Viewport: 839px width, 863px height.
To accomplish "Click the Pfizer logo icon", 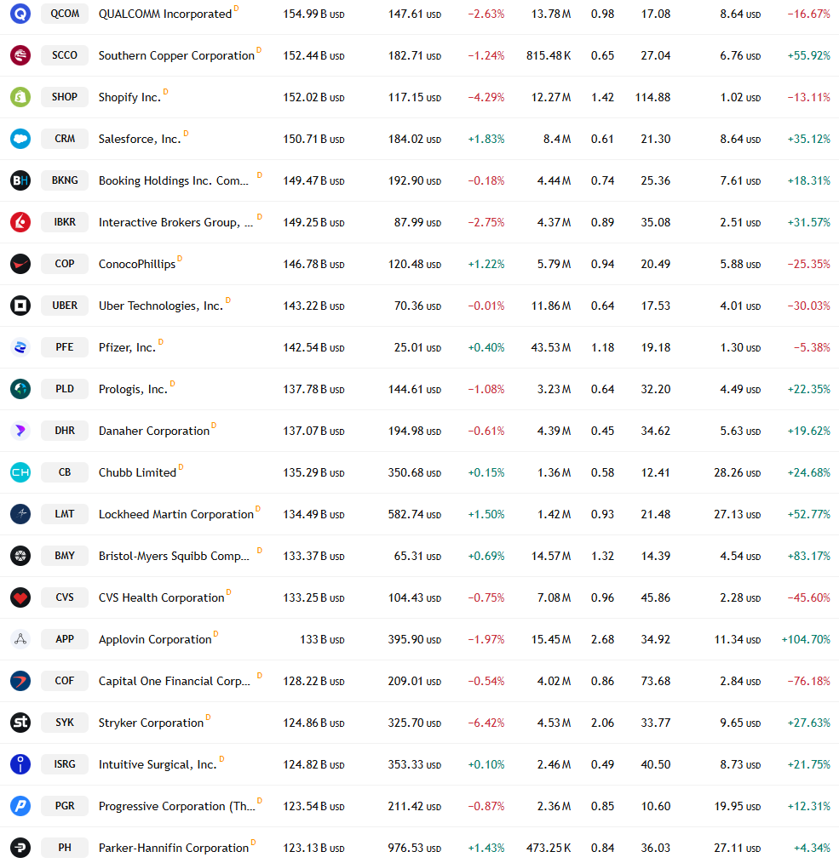I will pyautogui.click(x=20, y=347).
